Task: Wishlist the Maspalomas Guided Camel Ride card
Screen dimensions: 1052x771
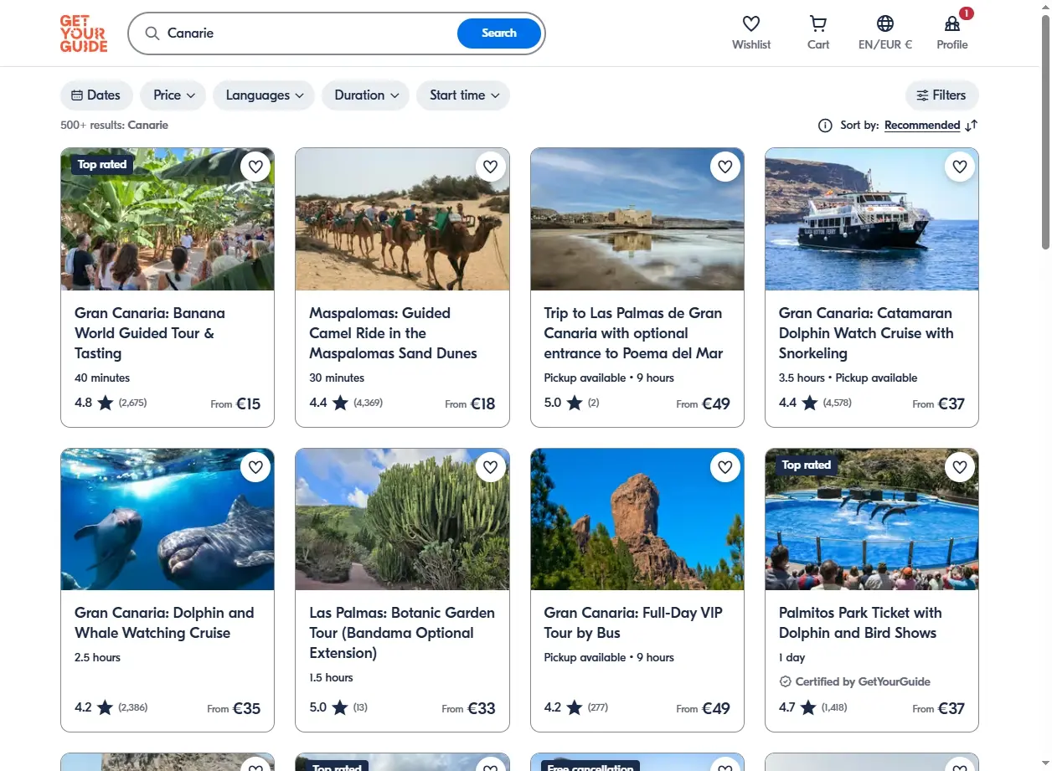Action: coord(491,167)
